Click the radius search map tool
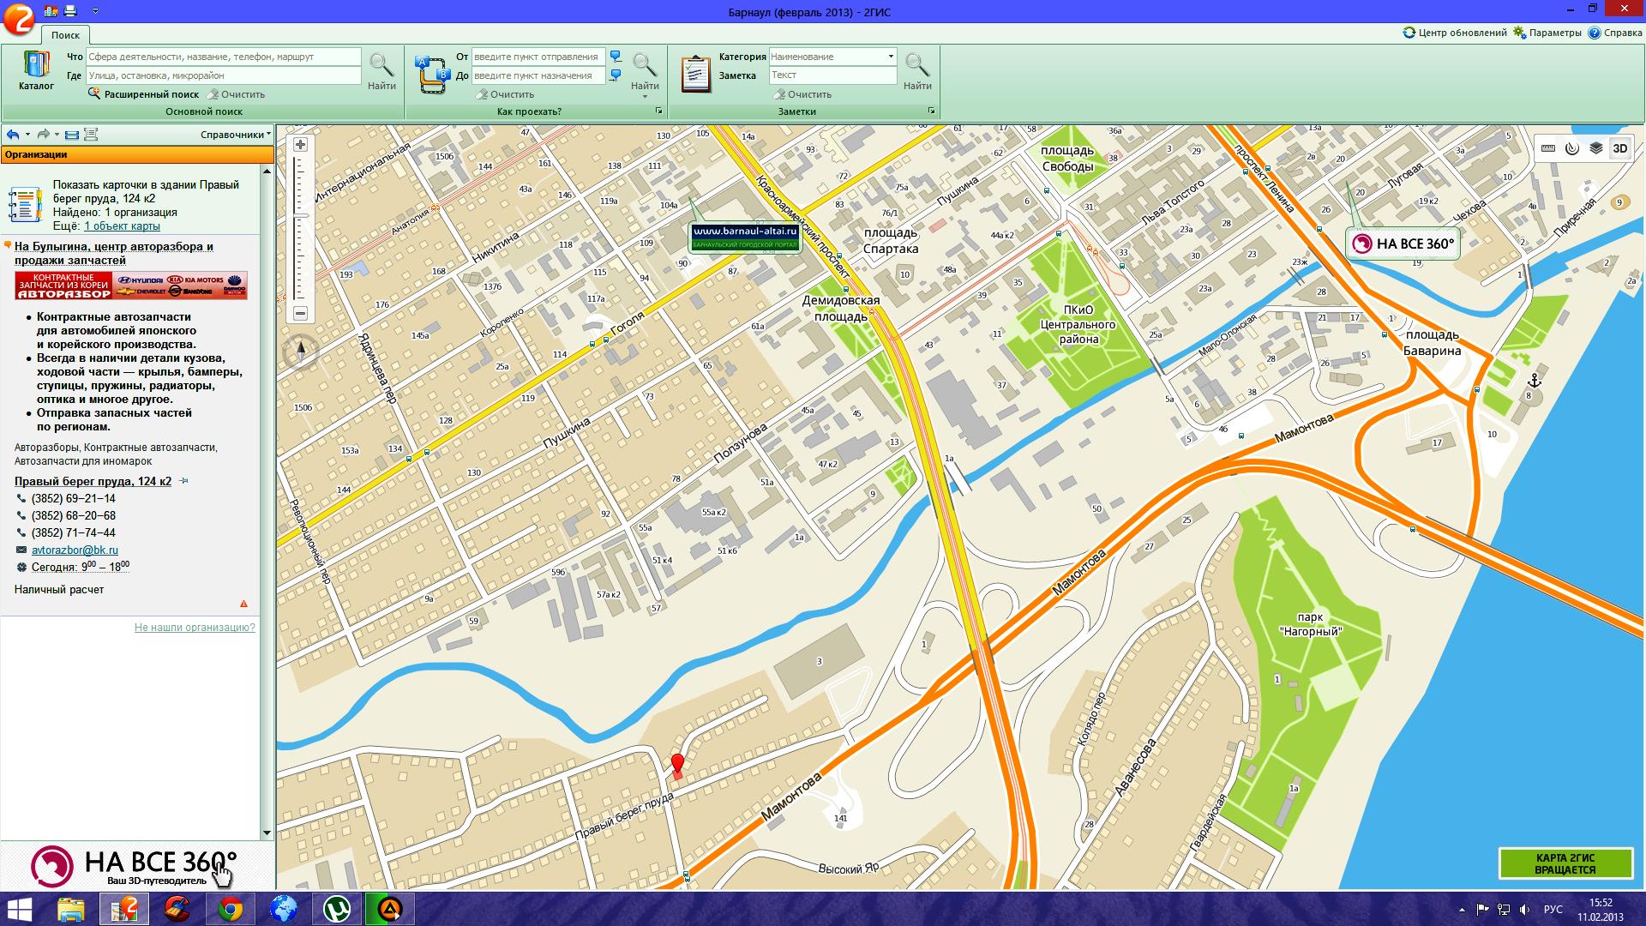Viewport: 1646px width, 926px height. coord(1571,147)
